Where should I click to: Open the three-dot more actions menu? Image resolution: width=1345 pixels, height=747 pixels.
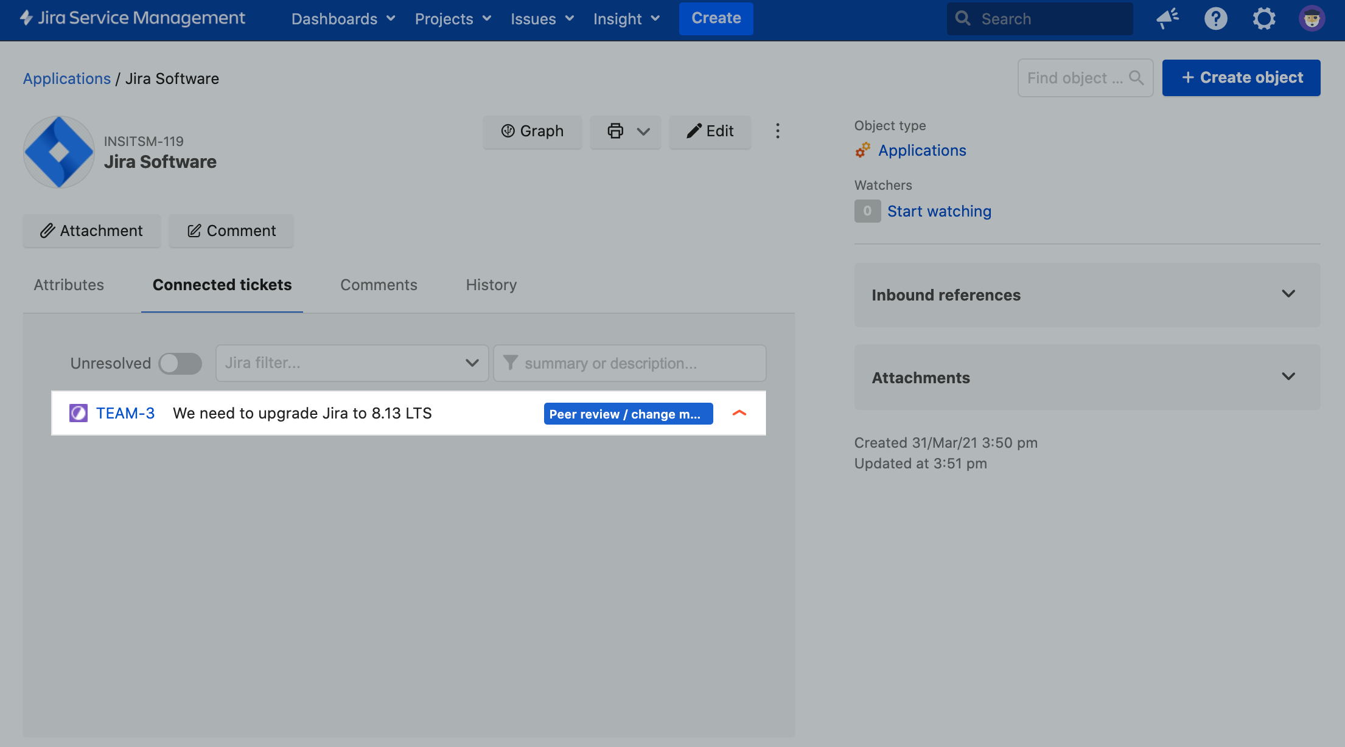777,131
